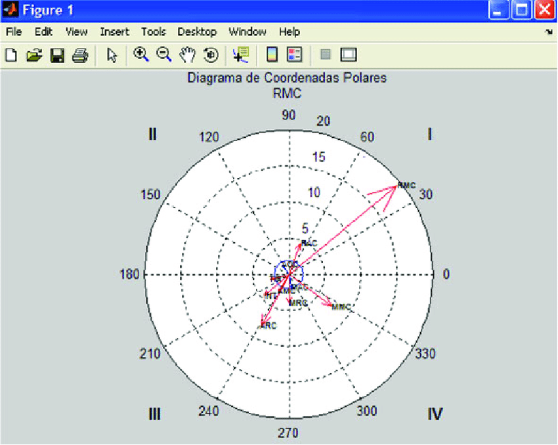Activate the Zoom Out magnifier tool
Viewport: 558px width, 445px height.
click(x=163, y=55)
